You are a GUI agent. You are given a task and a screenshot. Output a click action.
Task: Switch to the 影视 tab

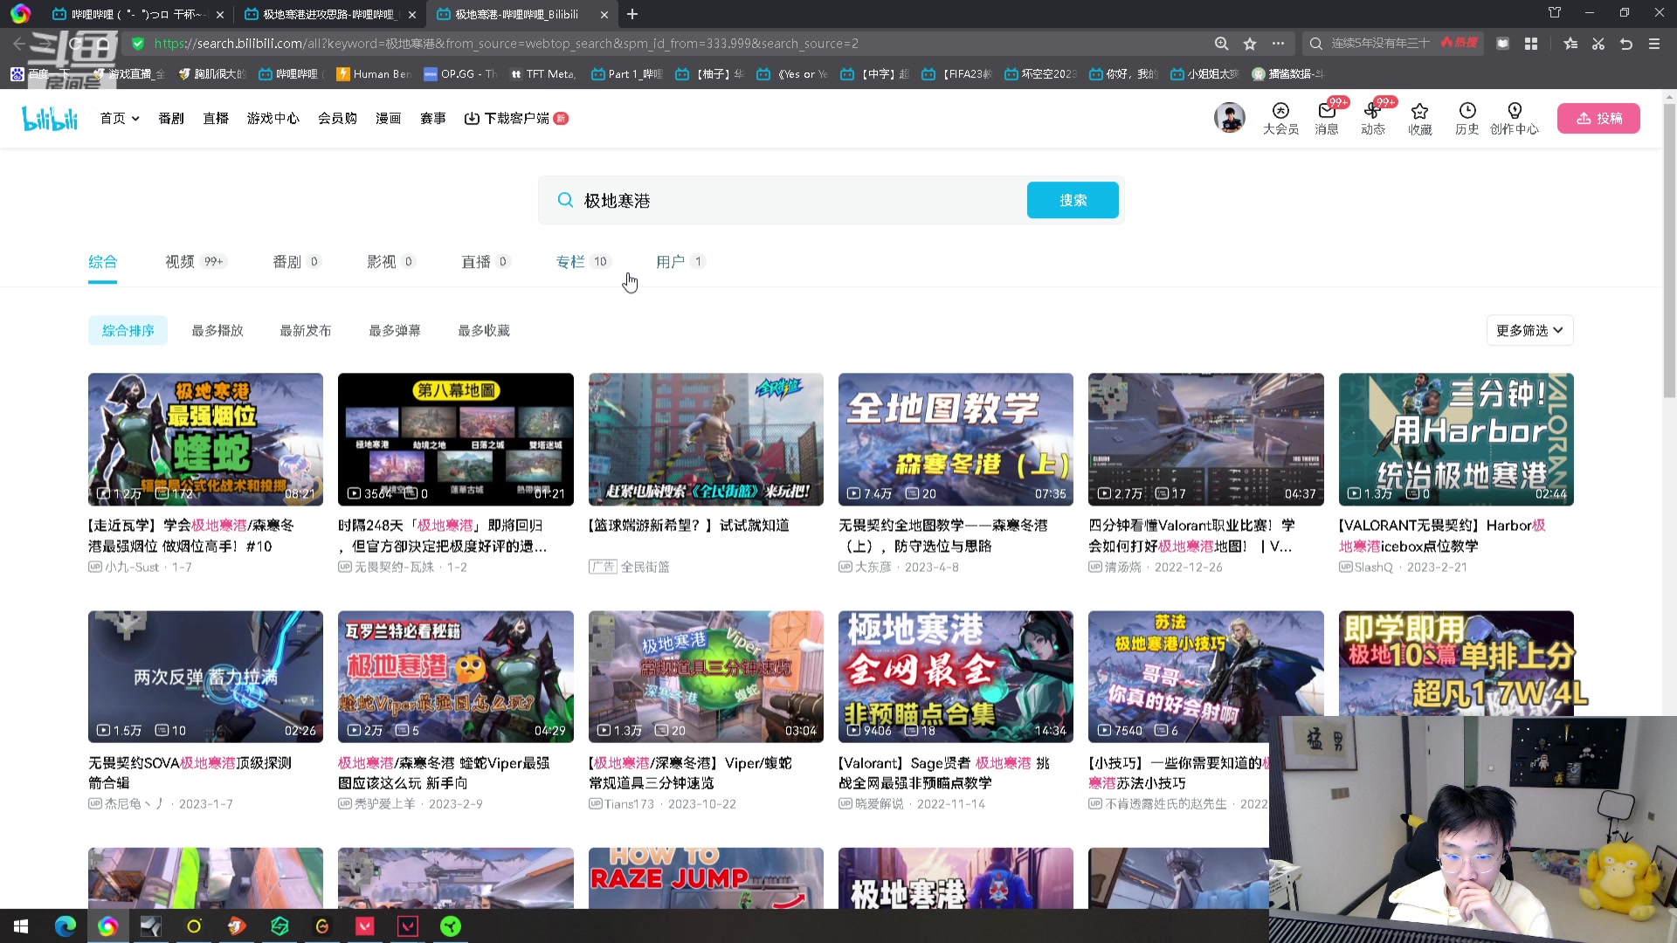point(390,261)
